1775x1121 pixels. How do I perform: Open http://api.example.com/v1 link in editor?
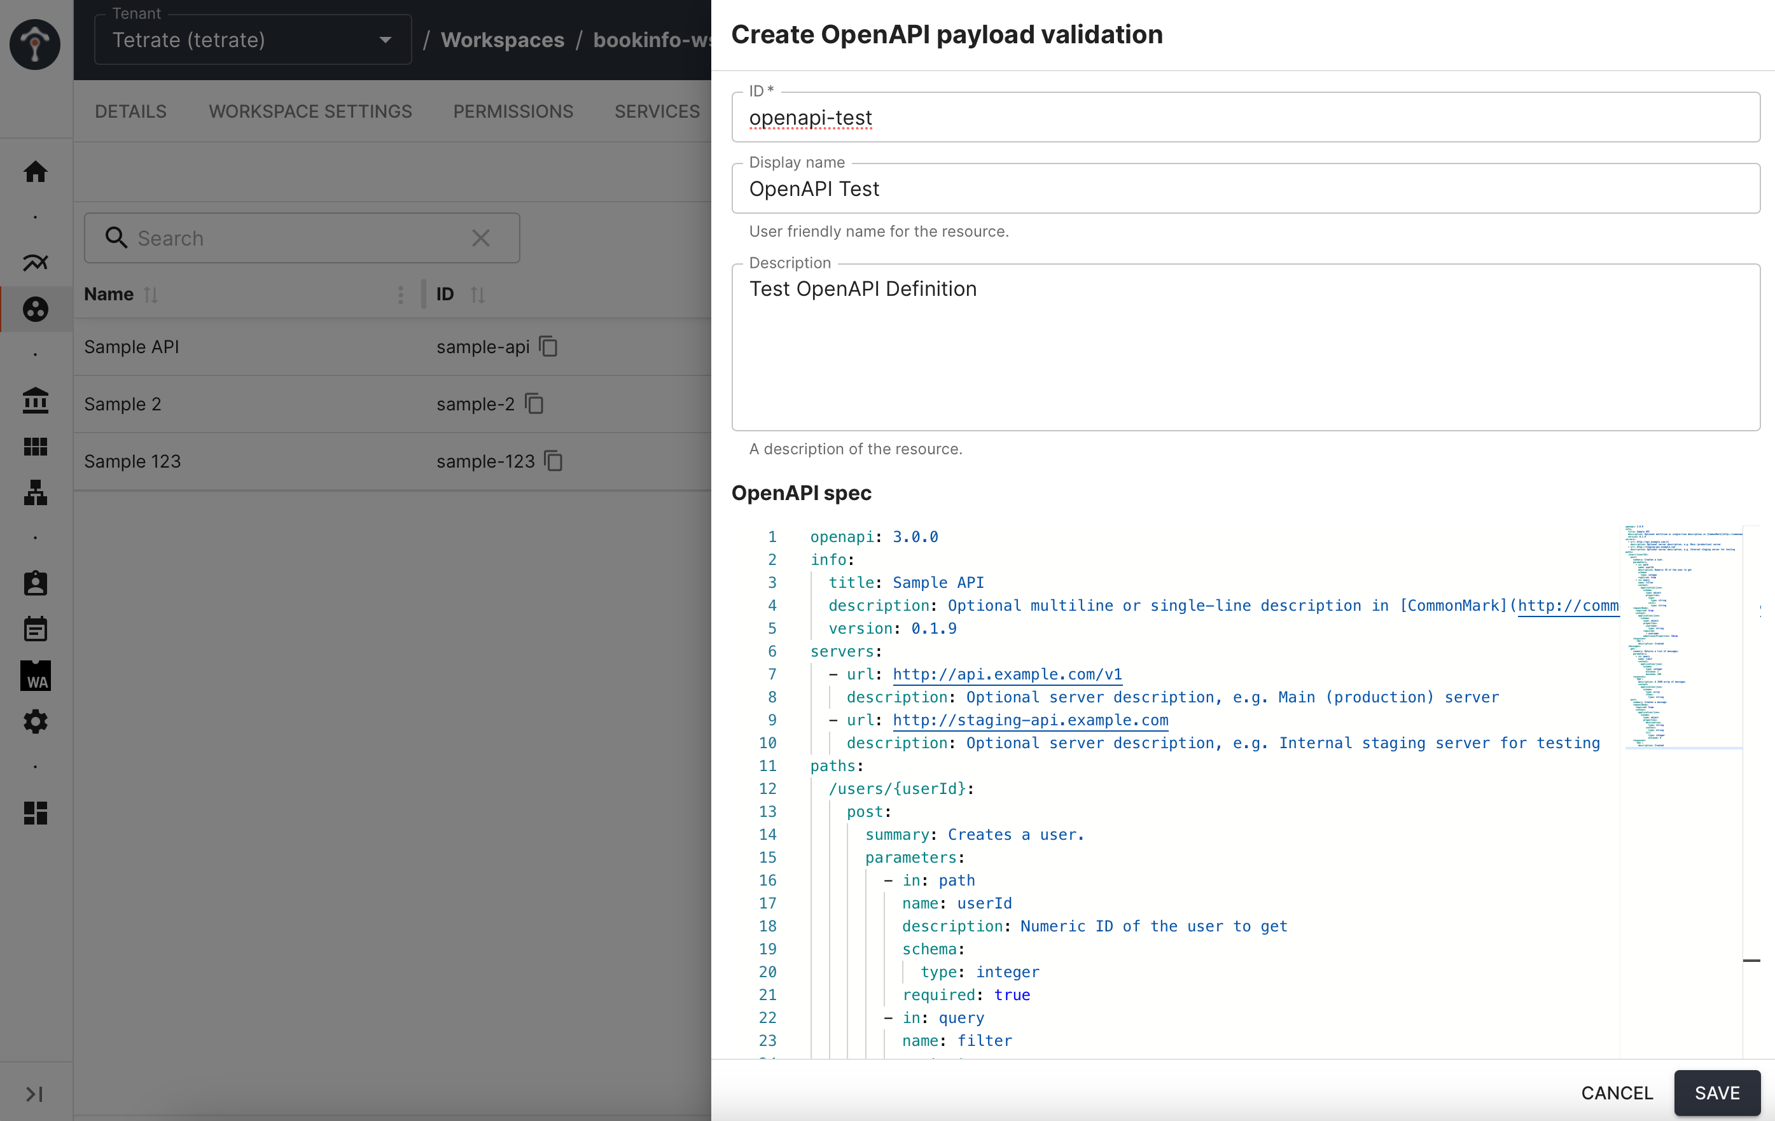pyautogui.click(x=1007, y=674)
